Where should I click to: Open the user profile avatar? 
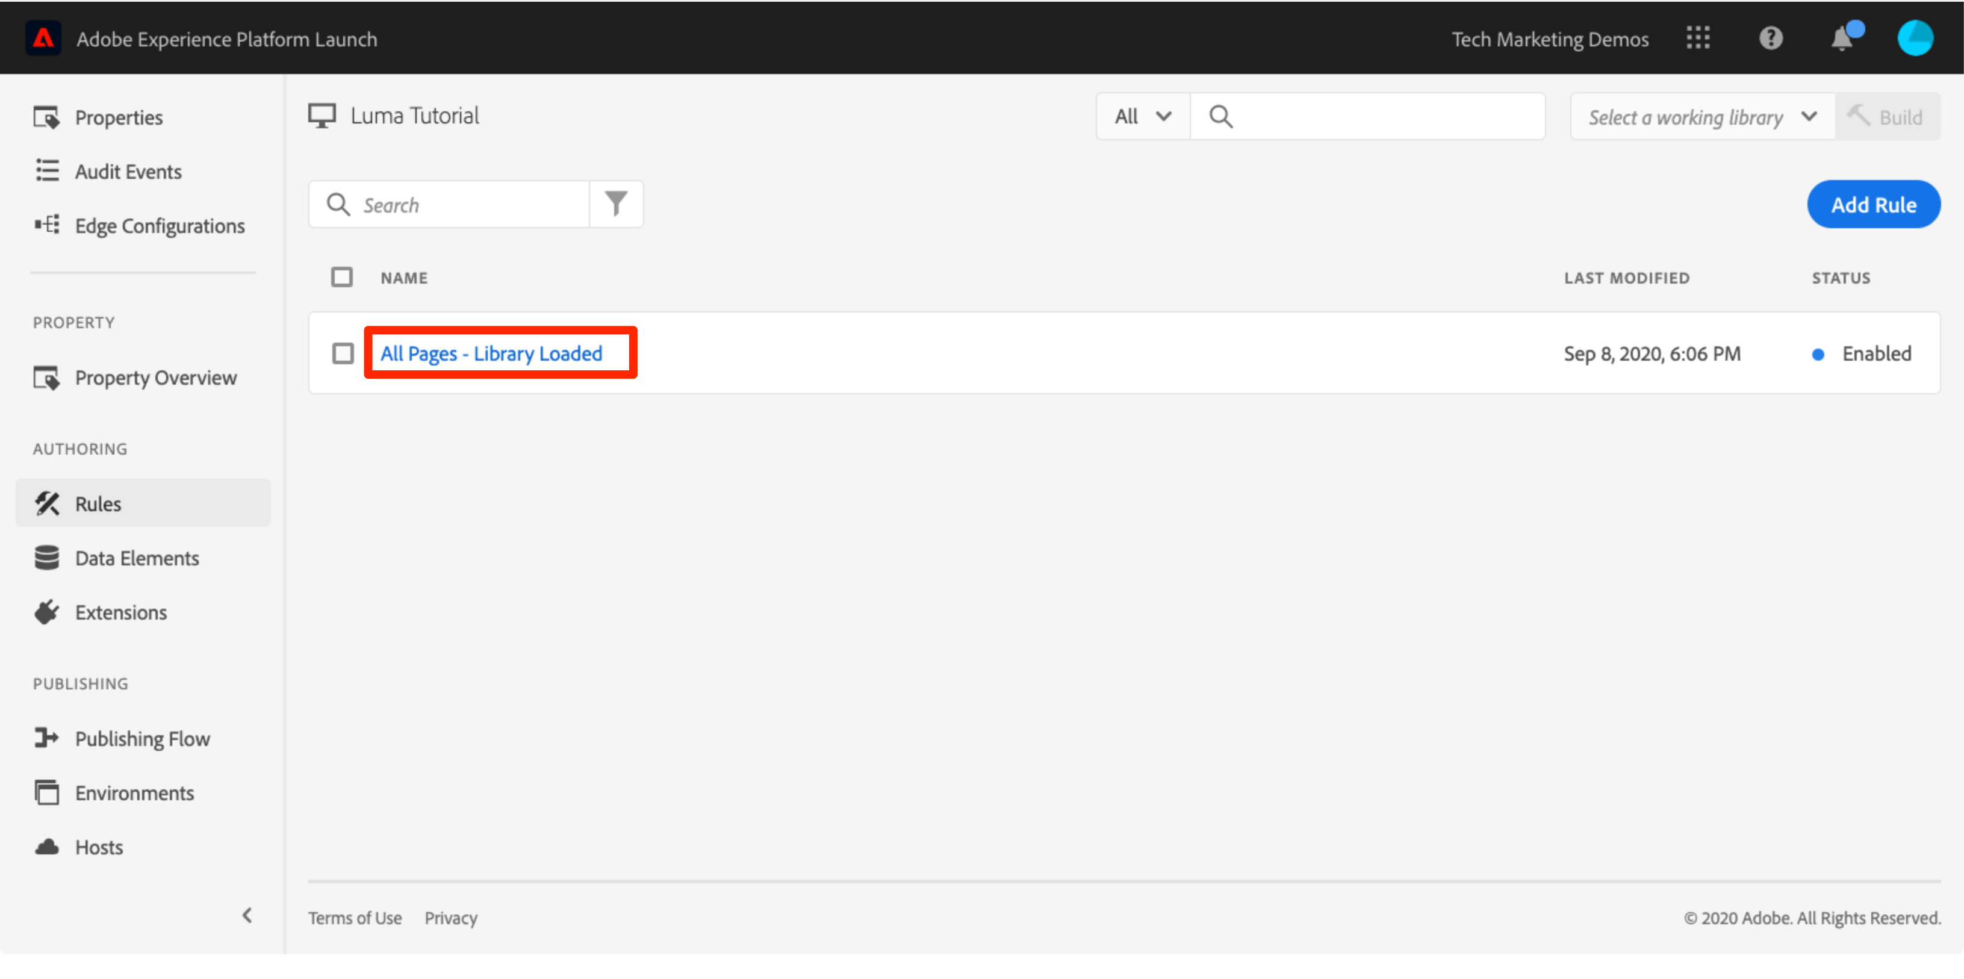pos(1915,38)
